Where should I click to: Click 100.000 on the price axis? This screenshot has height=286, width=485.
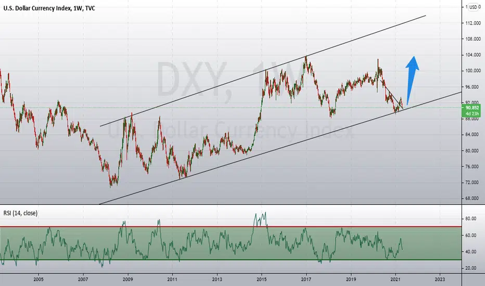pos(473,71)
